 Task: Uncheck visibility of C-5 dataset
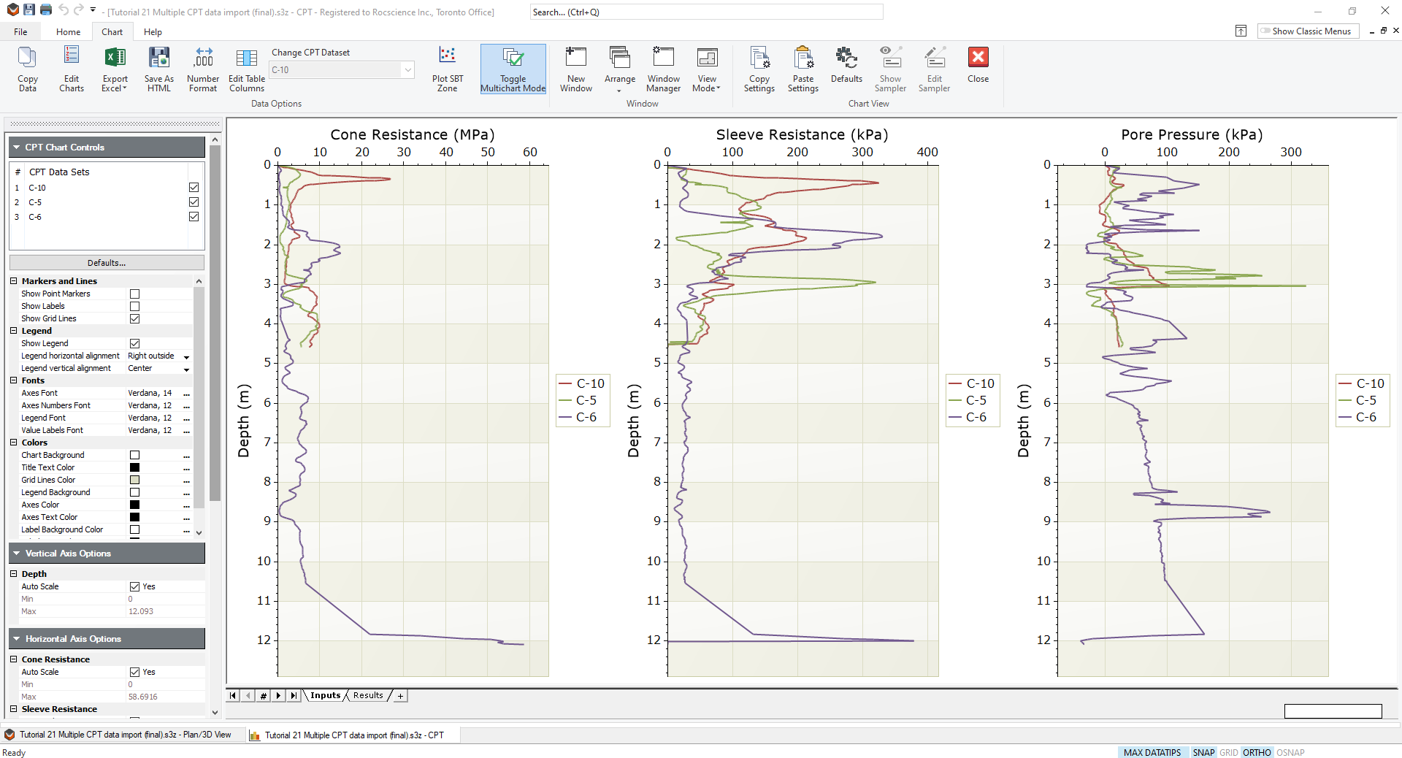[x=194, y=202]
